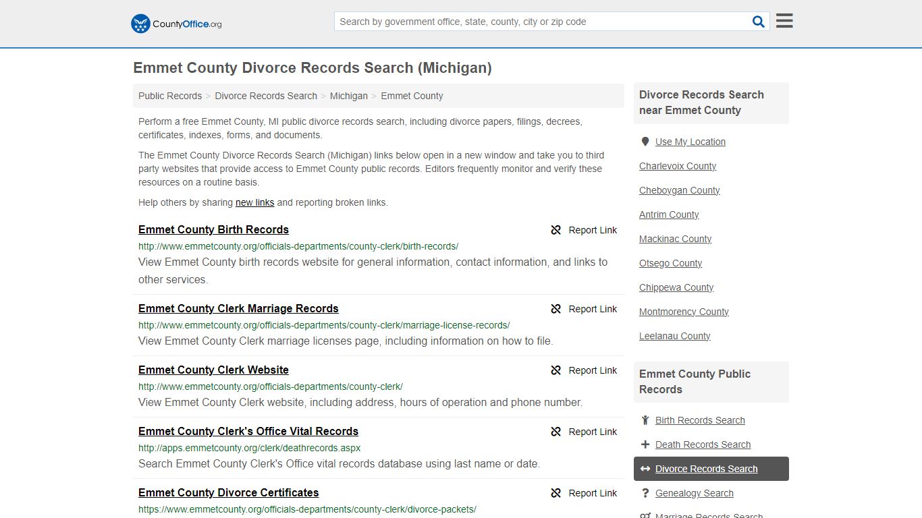
Task: Open Cheboygan County link
Action: click(680, 190)
